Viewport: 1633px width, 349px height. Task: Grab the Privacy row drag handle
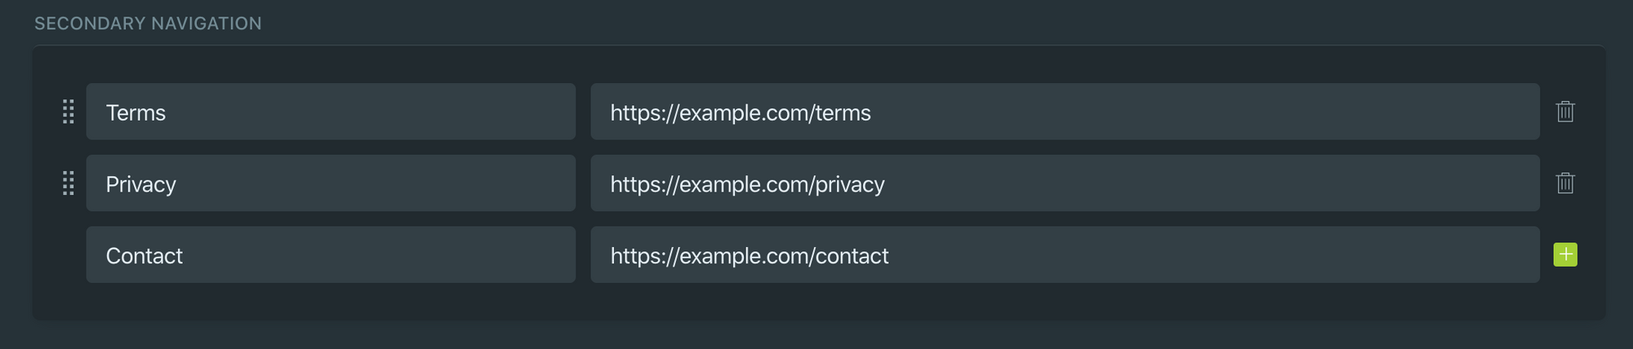pyautogui.click(x=69, y=183)
